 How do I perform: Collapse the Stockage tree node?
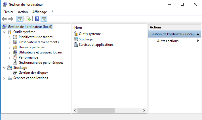[x=4, y=68]
